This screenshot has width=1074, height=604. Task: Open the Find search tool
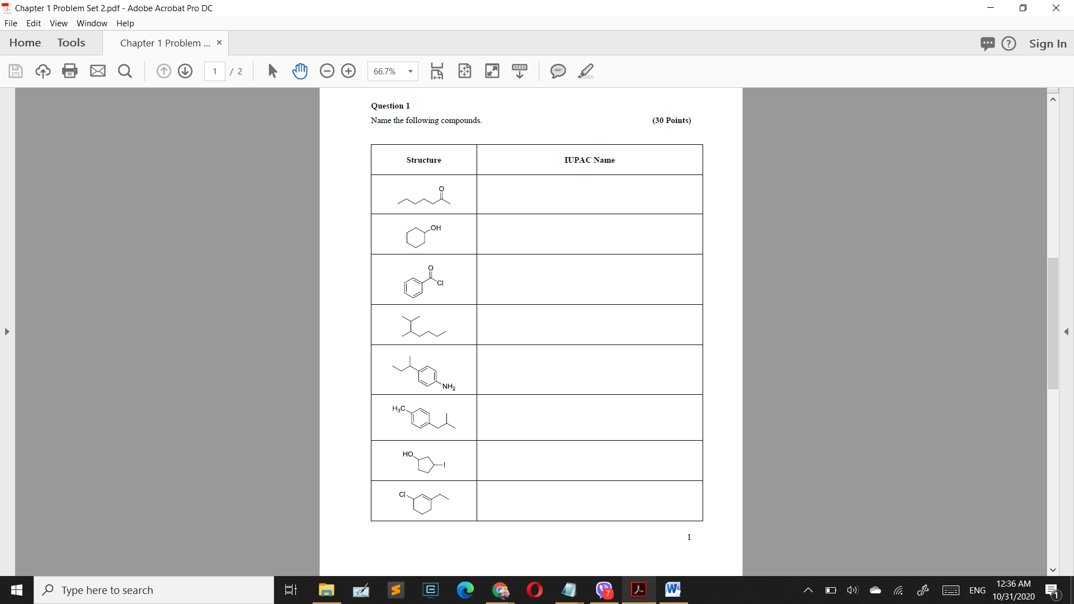pyautogui.click(x=125, y=71)
